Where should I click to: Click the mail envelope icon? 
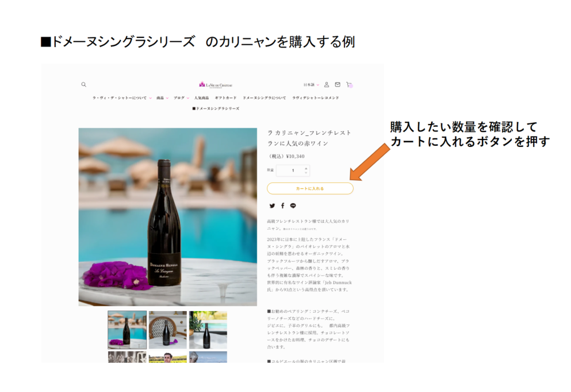338,84
